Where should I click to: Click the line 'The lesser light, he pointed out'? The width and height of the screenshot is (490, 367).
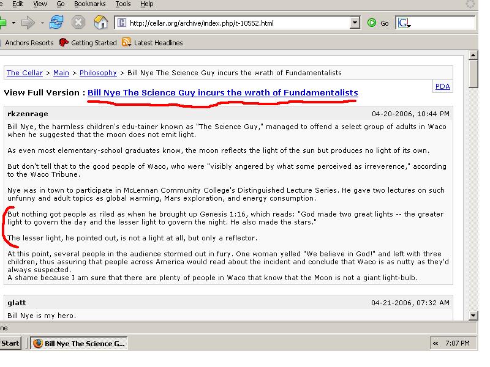coord(132,238)
